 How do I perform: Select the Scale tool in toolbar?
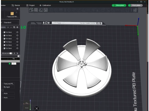pyautogui.click(x=79, y=10)
